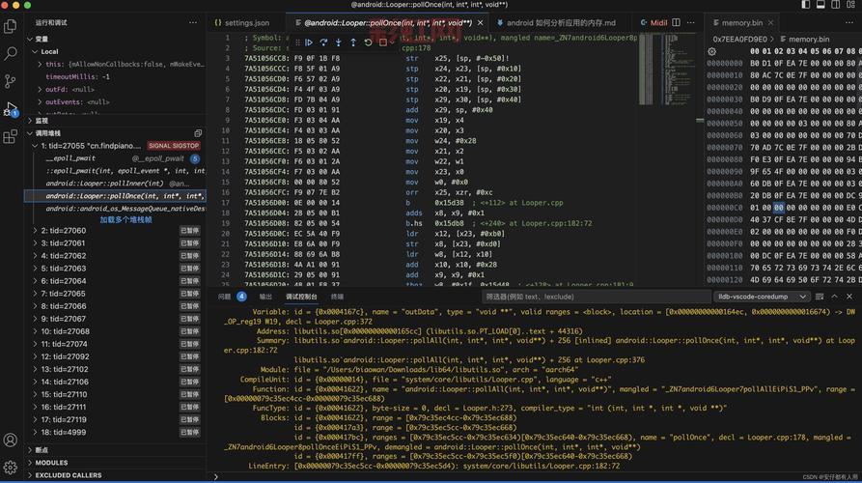Expand thread 2: tid=27060
Image resolution: width=862 pixels, height=483 pixels.
35,231
